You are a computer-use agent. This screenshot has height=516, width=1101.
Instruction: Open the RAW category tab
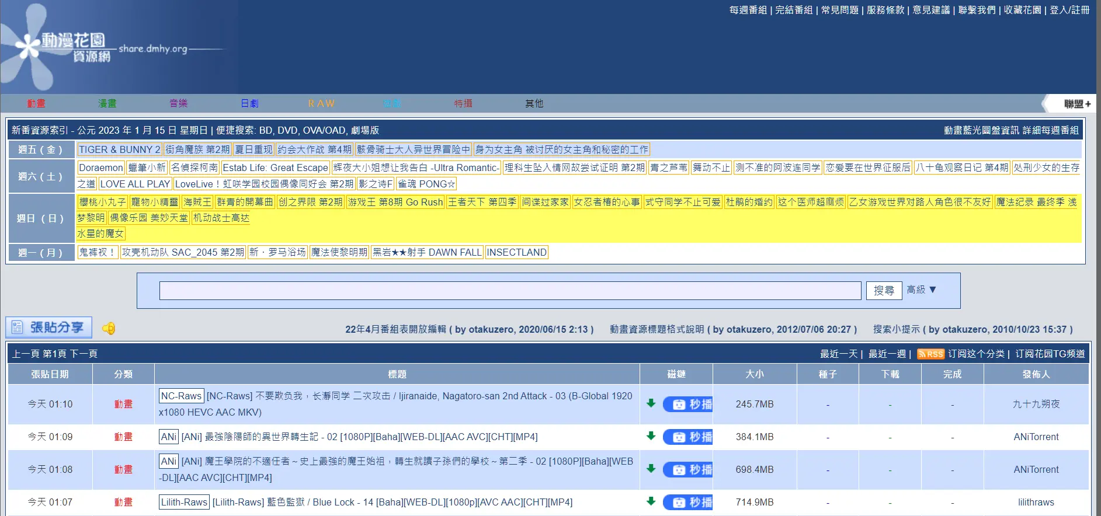(x=321, y=103)
